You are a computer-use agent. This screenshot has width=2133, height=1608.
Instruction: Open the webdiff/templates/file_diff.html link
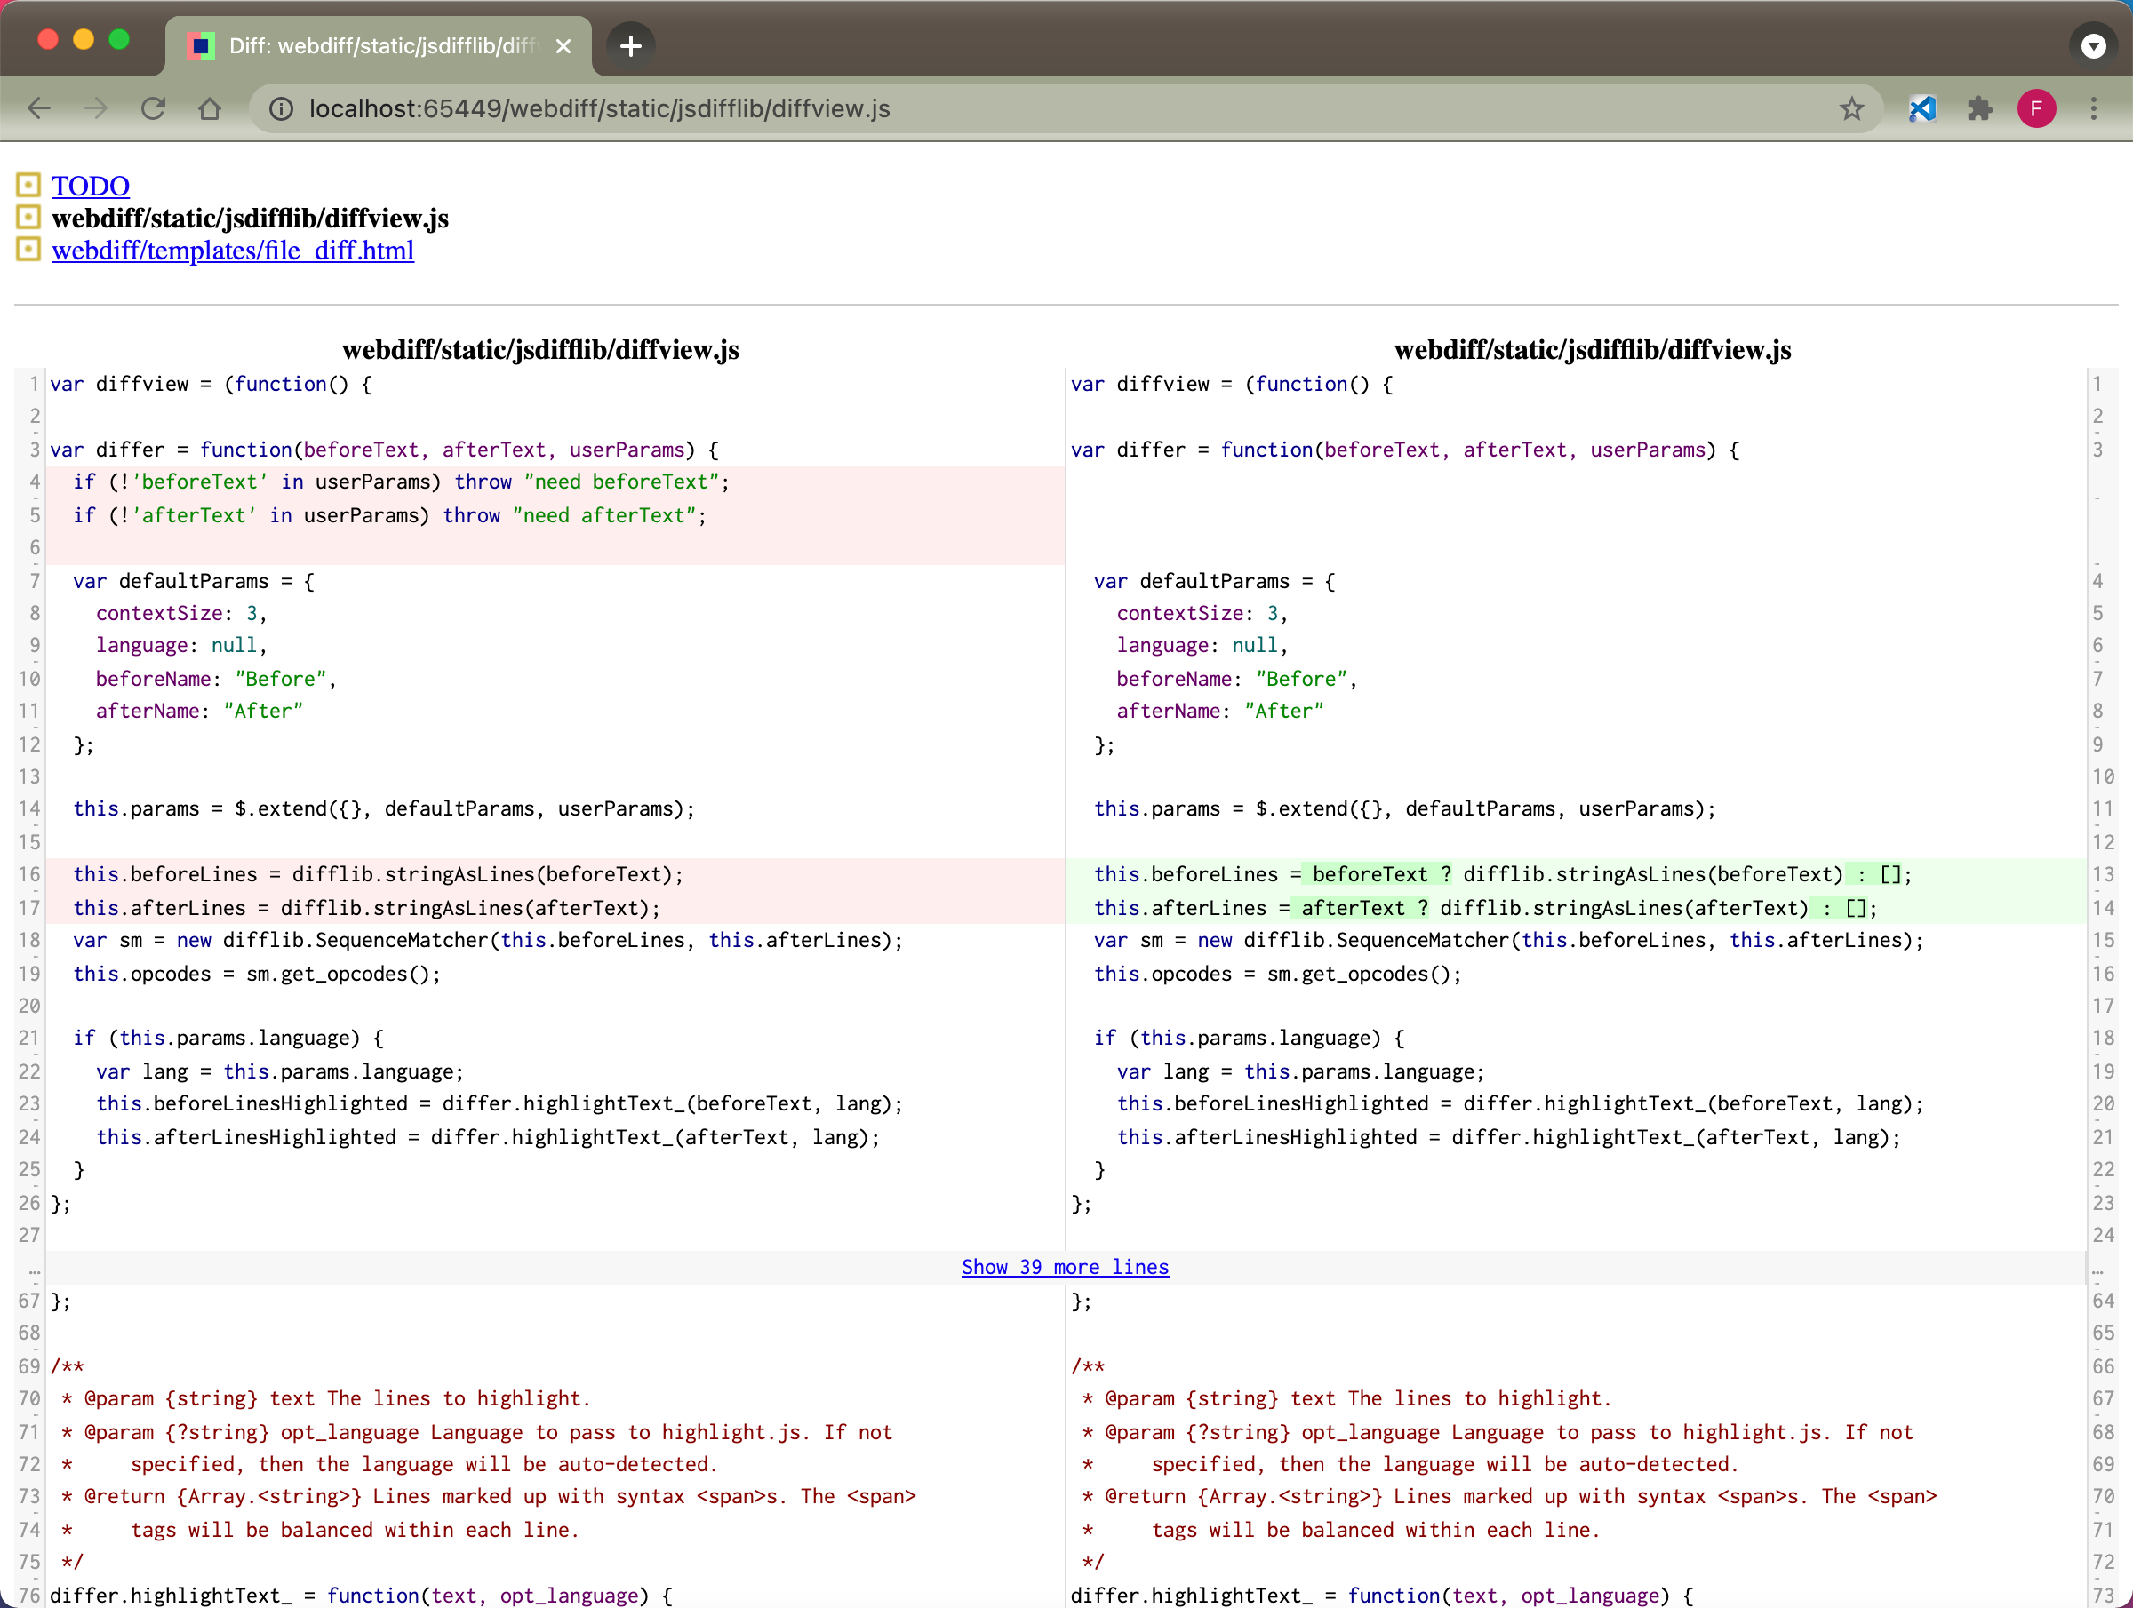232,250
